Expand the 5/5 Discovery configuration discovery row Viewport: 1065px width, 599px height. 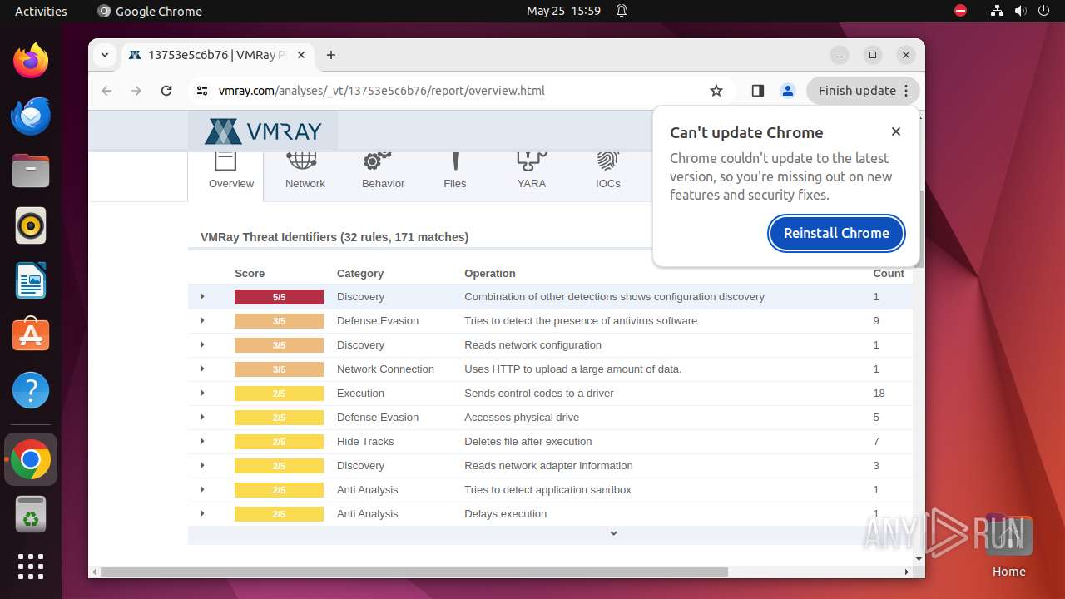click(x=202, y=296)
